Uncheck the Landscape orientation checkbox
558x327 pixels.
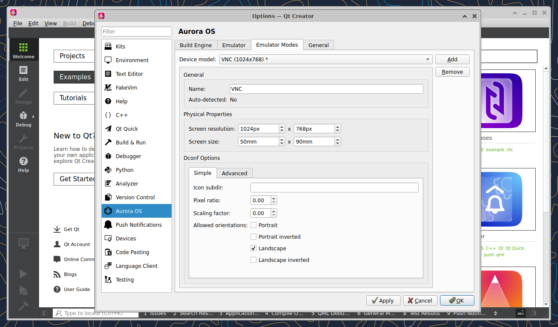coord(253,248)
